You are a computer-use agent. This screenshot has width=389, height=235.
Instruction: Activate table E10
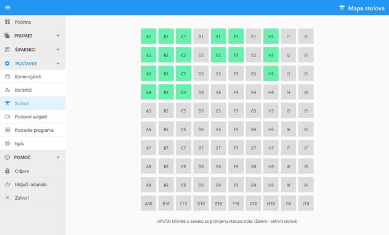pyautogui.click(x=218, y=203)
